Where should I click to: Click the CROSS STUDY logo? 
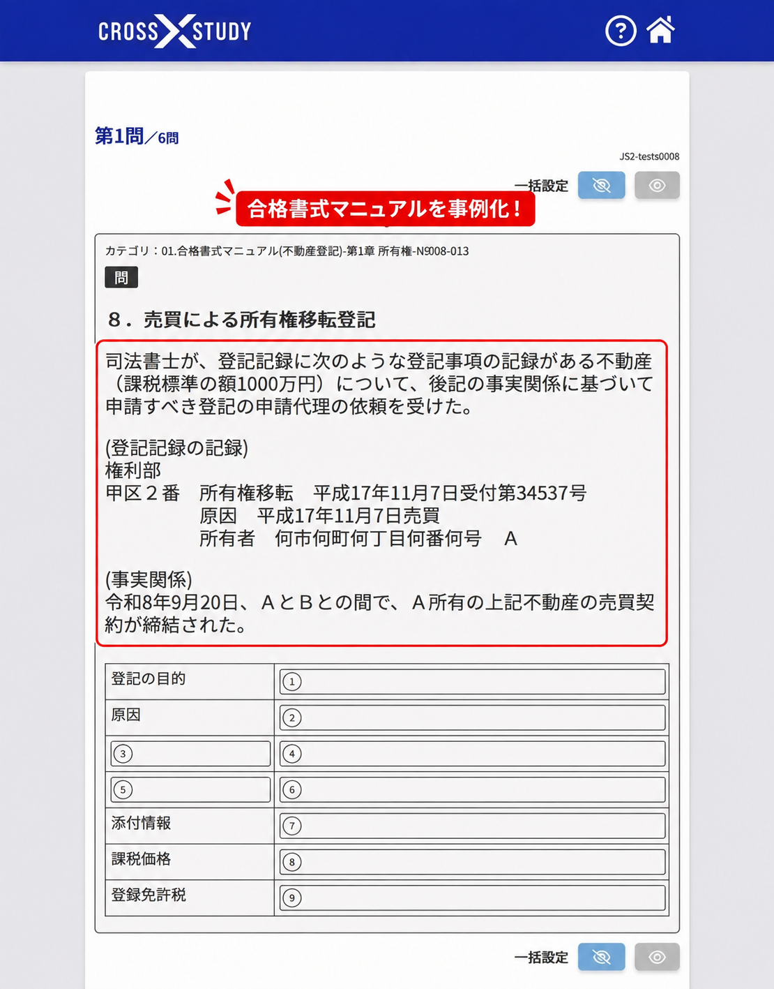point(175,31)
